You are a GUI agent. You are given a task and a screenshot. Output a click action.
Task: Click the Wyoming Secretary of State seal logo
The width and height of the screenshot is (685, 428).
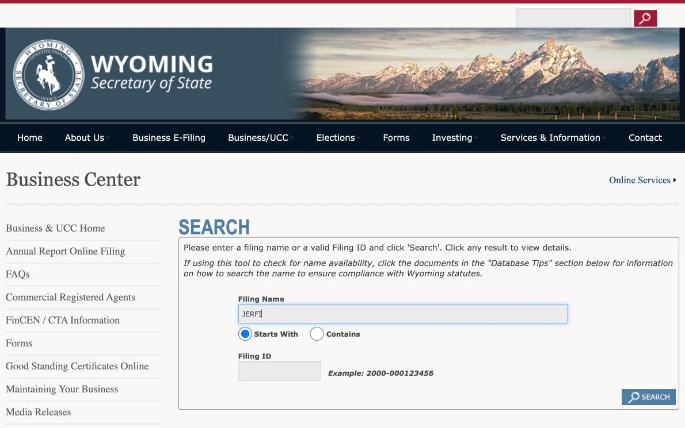click(48, 75)
